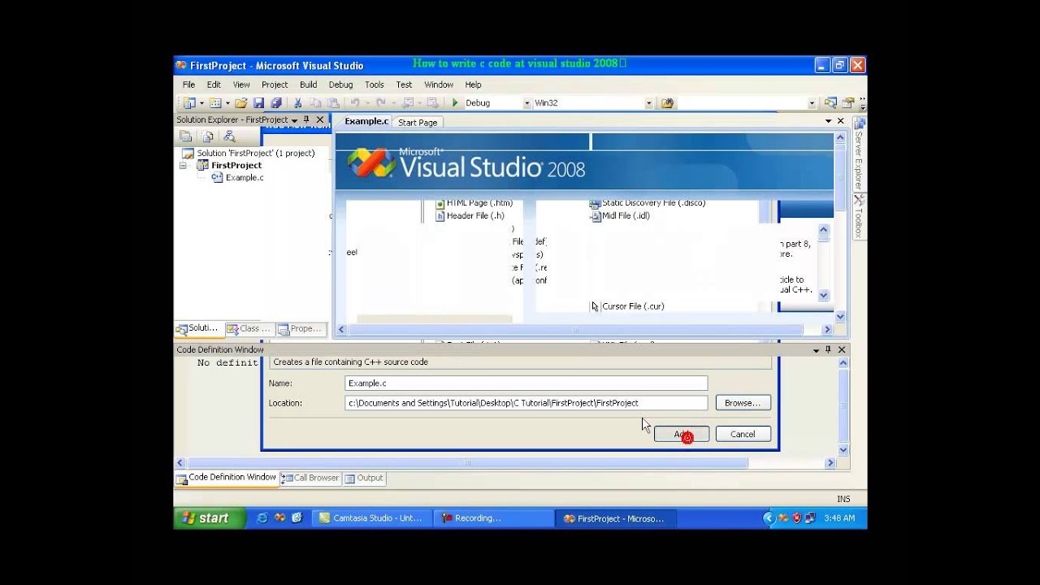
Task: Open Solution Explorer from the toolbar icon
Action: 830,103
